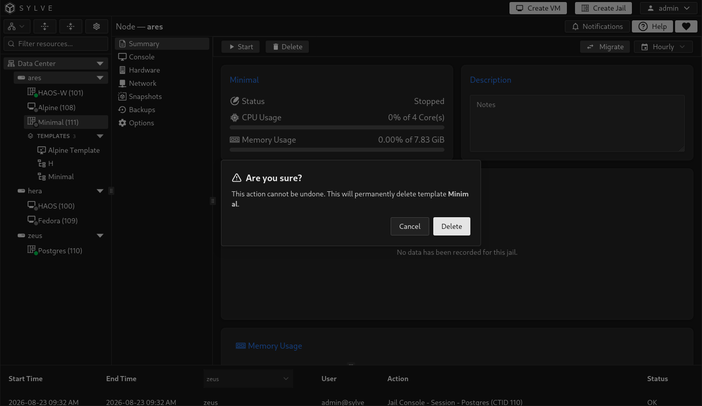
Task: Focus the Filter resources search field
Action: pyautogui.click(x=56, y=44)
